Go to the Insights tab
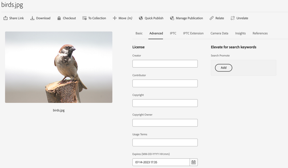The width and height of the screenshot is (288, 168). click(x=240, y=33)
